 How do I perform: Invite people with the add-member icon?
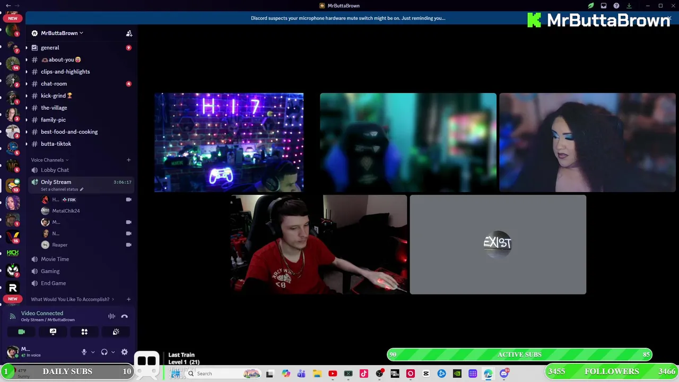click(x=129, y=33)
